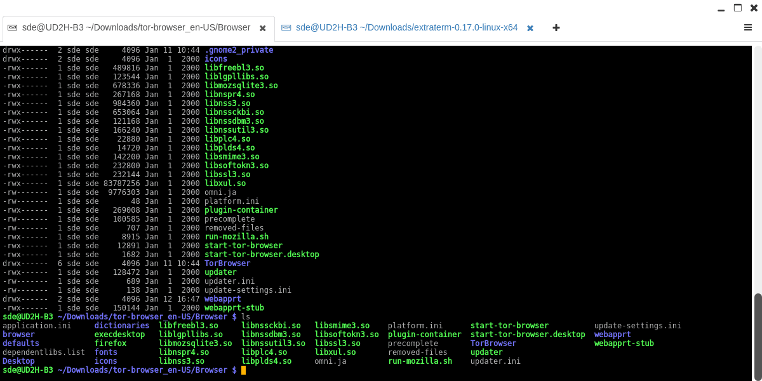Click libssl3.so in long listing
This screenshot has height=381, width=762.
pyautogui.click(x=227, y=175)
